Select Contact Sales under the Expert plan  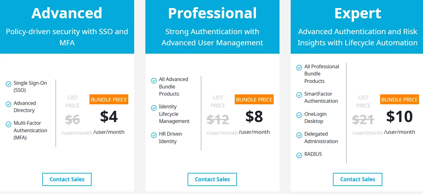click(357, 179)
